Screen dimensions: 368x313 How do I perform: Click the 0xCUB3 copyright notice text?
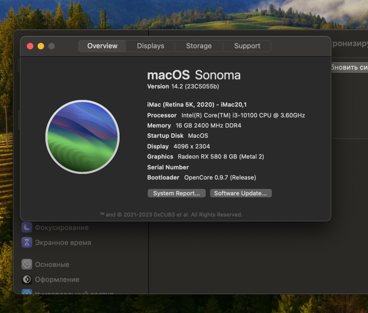171,215
